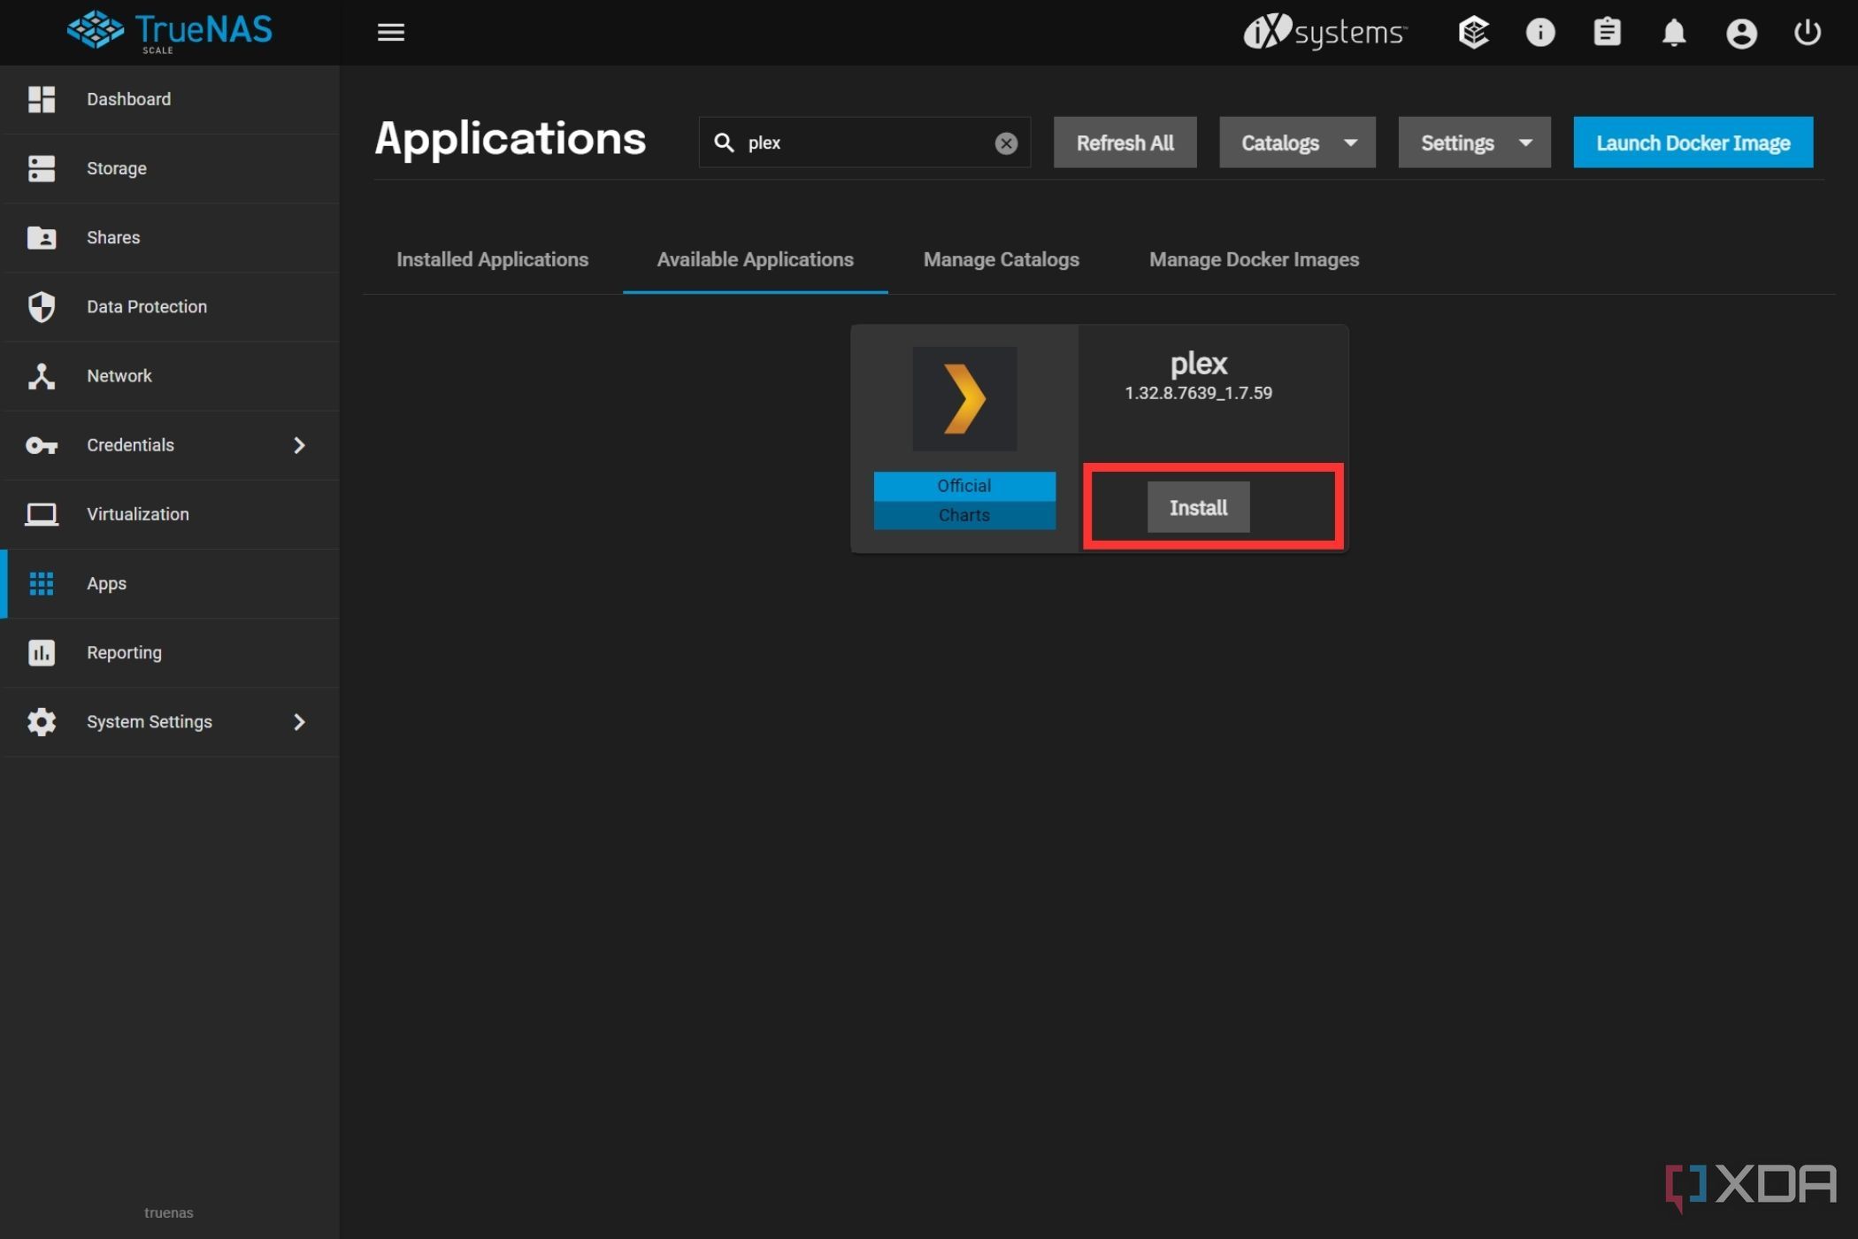This screenshot has width=1858, height=1239.
Task: Click the Credentials key icon
Action: pyautogui.click(x=41, y=445)
